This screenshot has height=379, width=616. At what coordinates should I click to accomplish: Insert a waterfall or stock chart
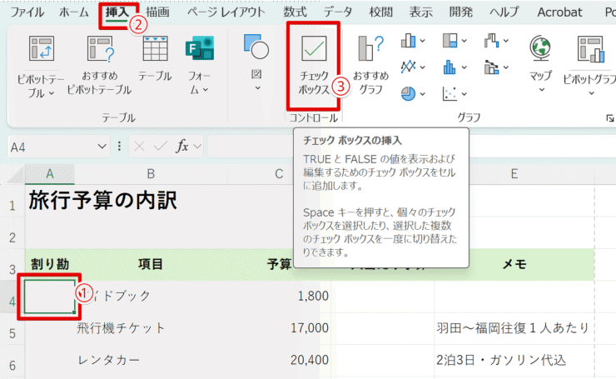[x=491, y=40]
